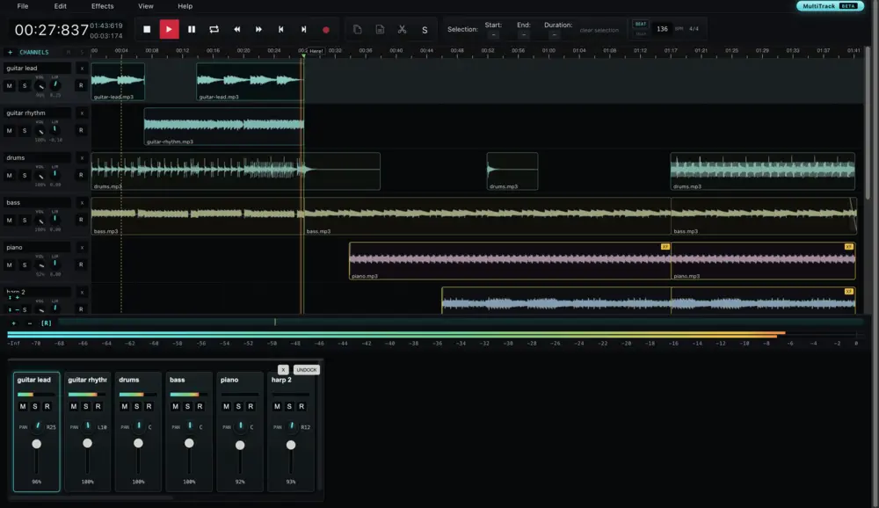Select the scissors cut tool

(402, 29)
